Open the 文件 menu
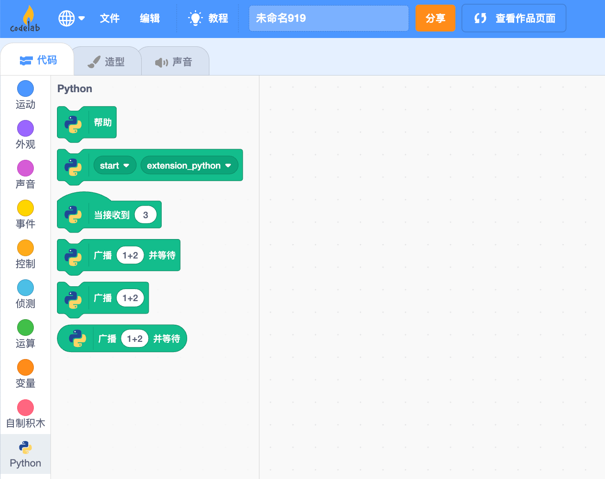The height and width of the screenshot is (479, 605). click(109, 19)
